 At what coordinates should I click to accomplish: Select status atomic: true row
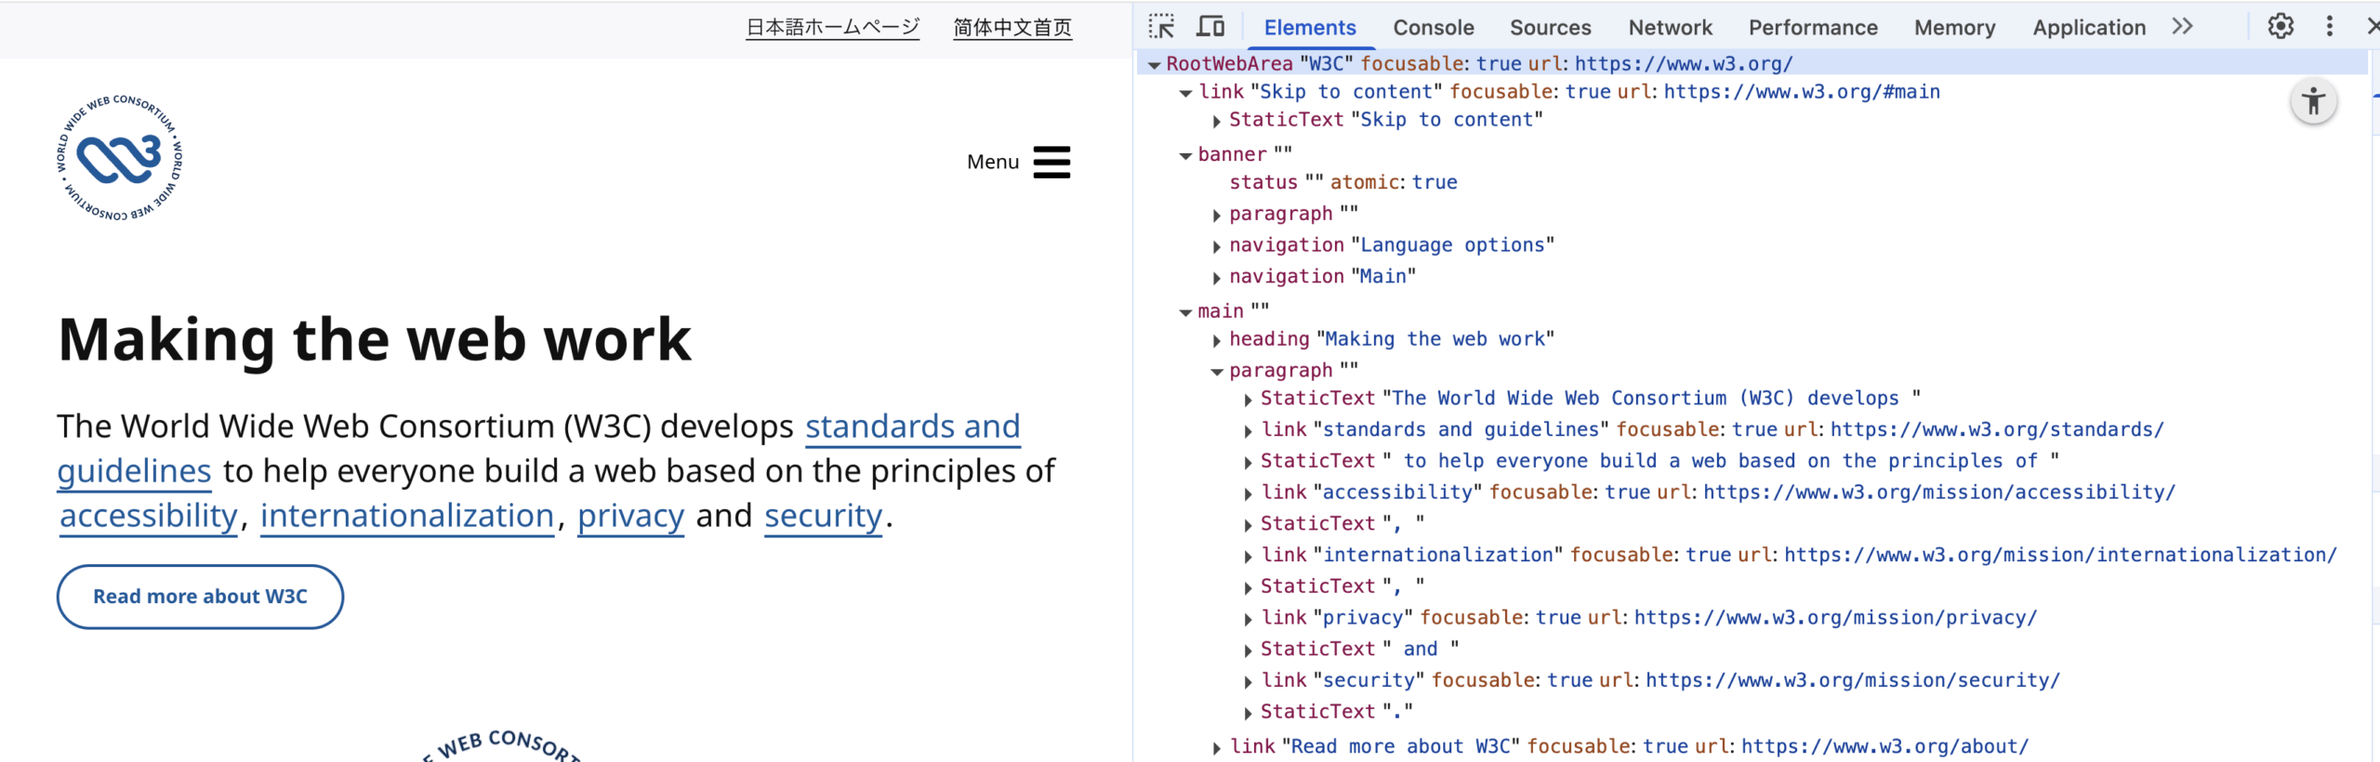pos(1342,182)
